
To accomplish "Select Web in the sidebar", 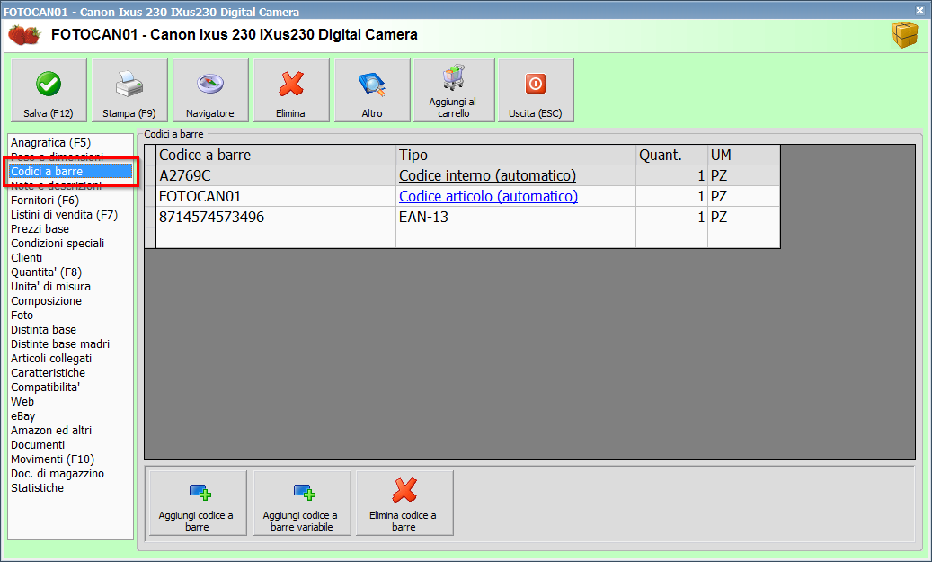I will [22, 401].
